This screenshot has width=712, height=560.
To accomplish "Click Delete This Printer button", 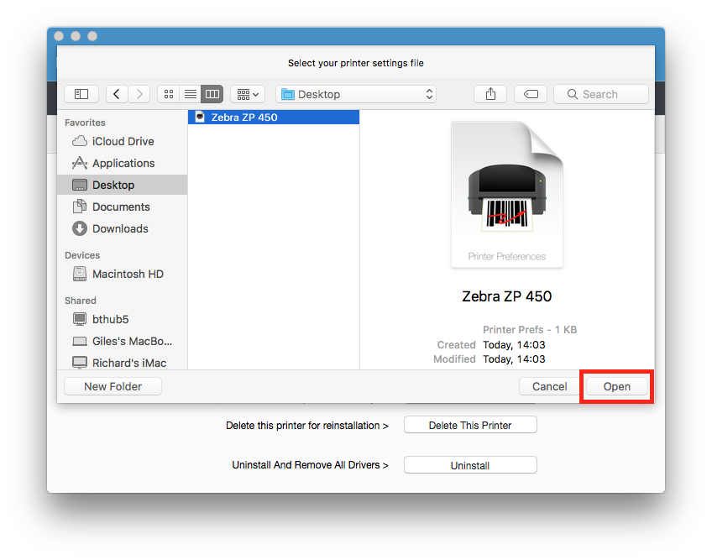I will tap(470, 425).
